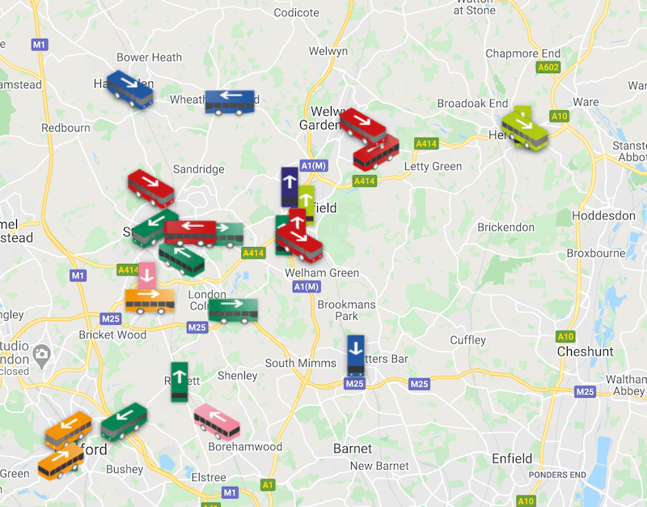Select the dark navy bus pointing up near Hatfield
647x507 pixels.
tap(290, 187)
